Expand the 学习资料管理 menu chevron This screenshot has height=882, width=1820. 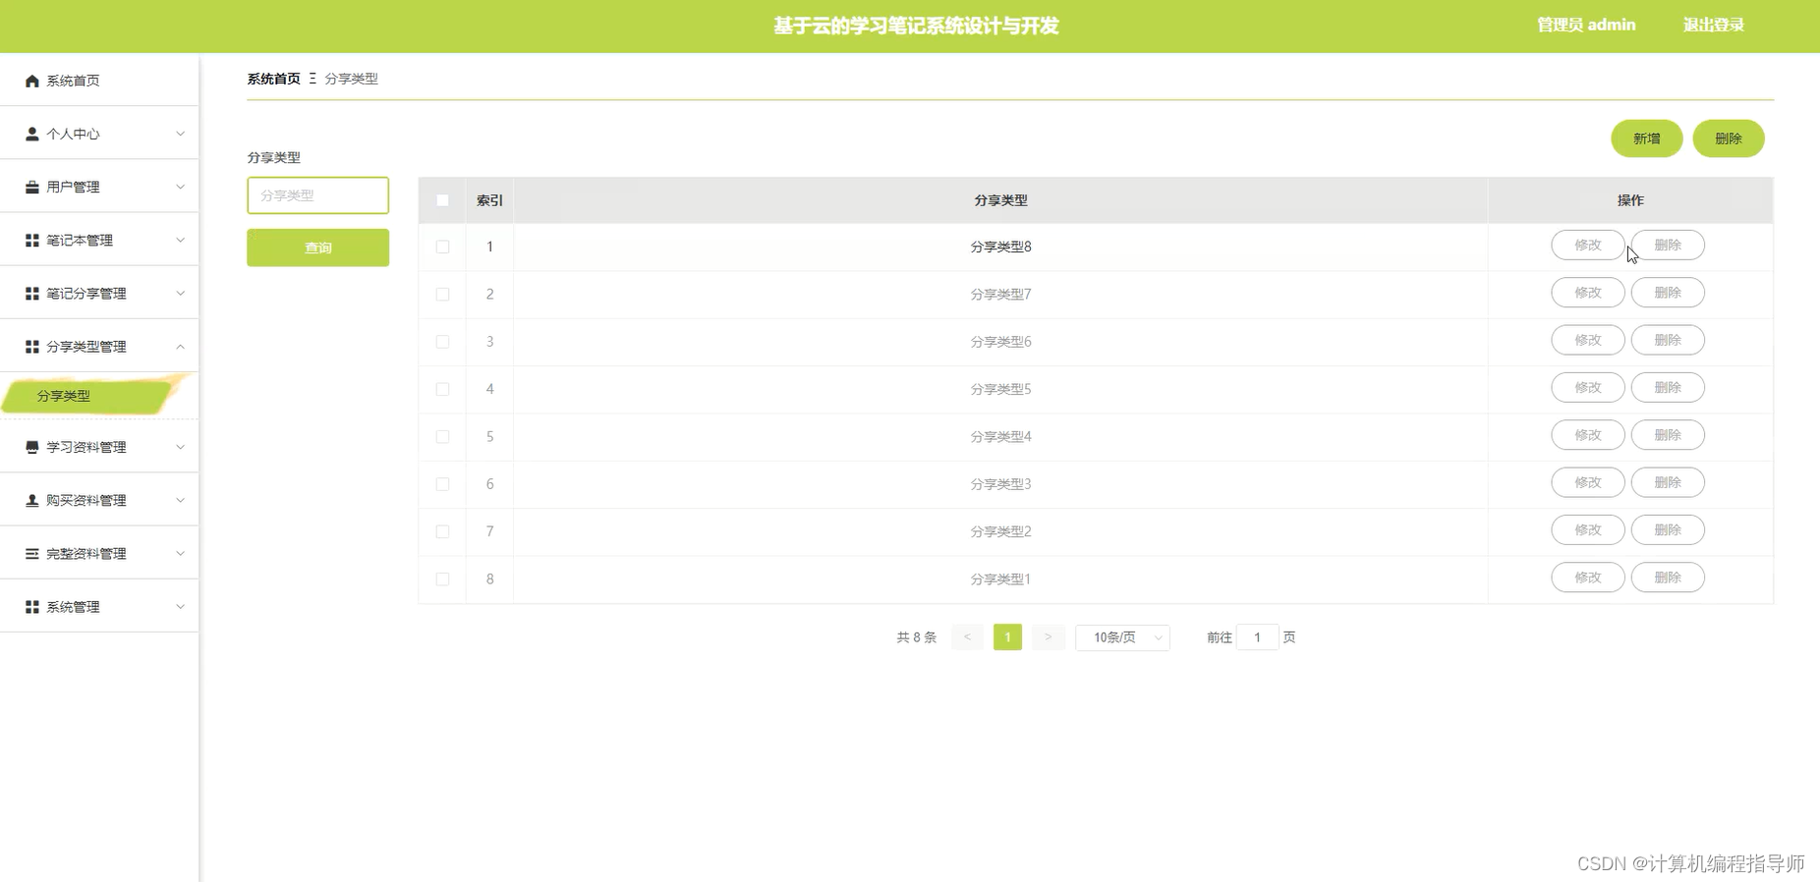(x=180, y=447)
